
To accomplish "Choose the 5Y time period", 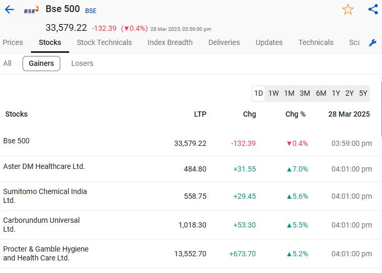I will 363,93.
